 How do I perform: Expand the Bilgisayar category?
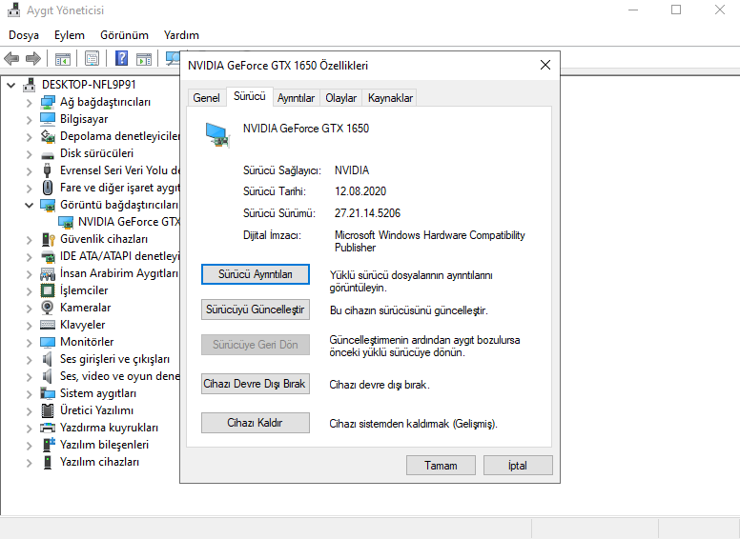tap(30, 120)
